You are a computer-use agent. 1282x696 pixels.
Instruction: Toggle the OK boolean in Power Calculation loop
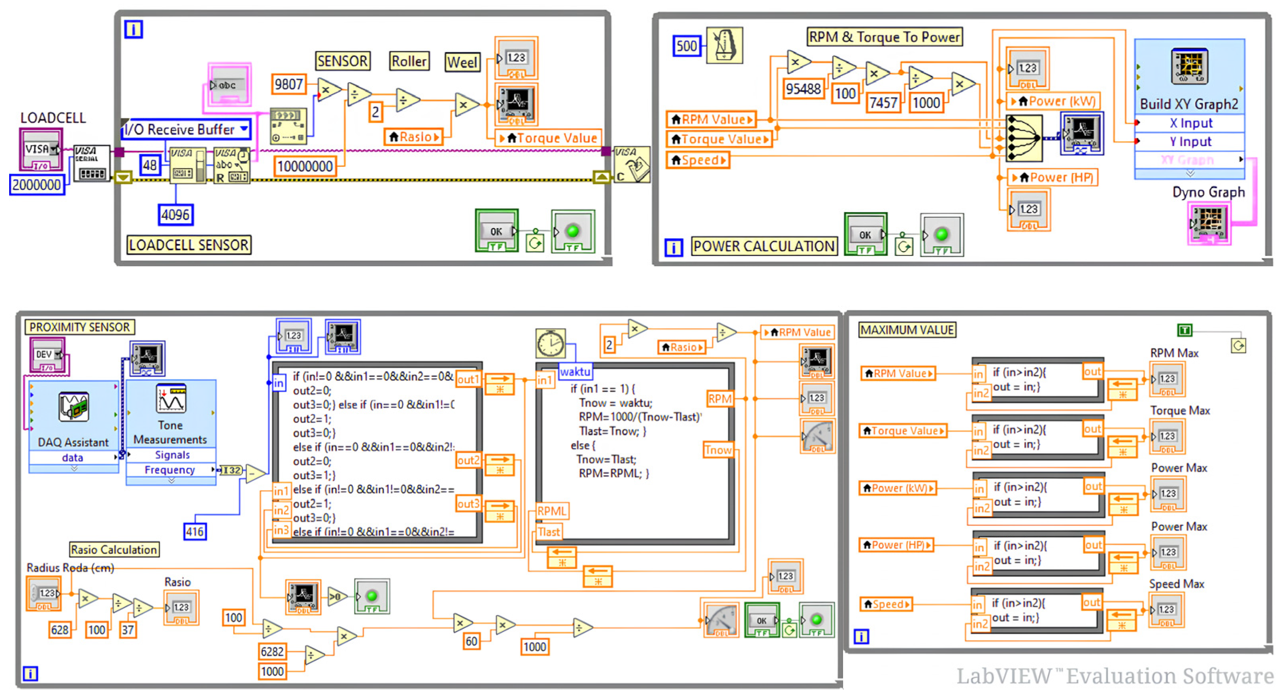pos(865,235)
